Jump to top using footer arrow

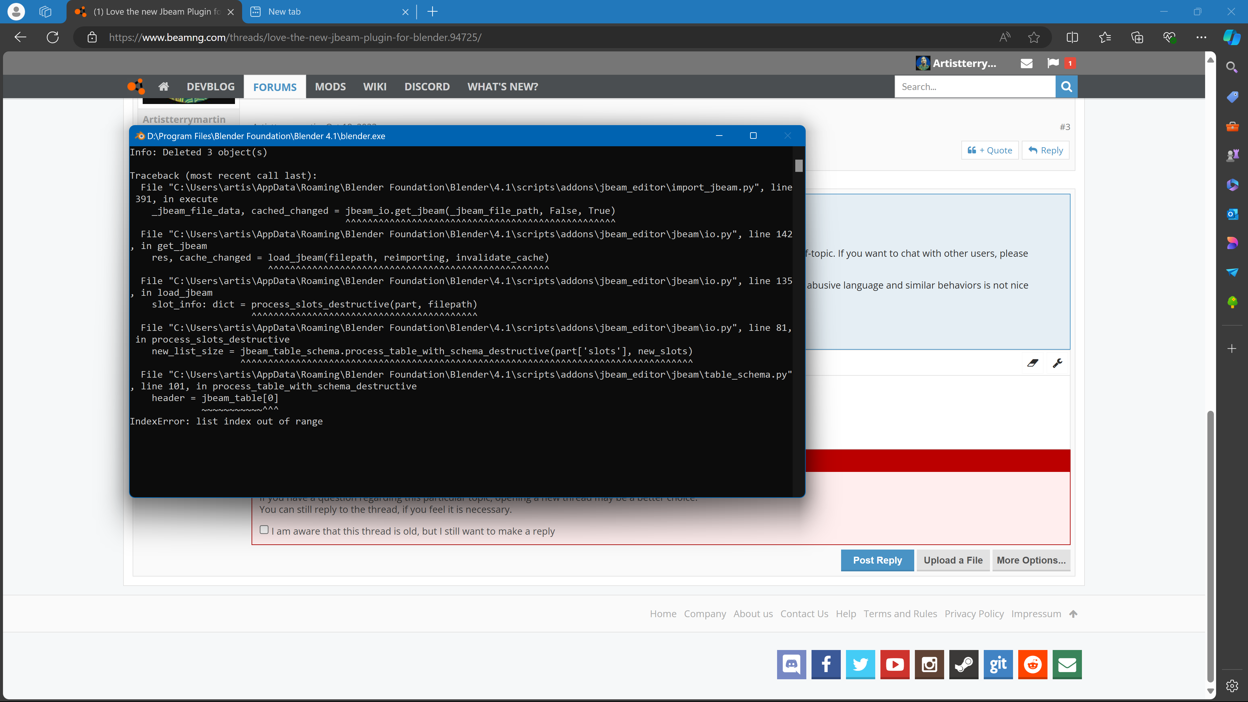pos(1073,614)
